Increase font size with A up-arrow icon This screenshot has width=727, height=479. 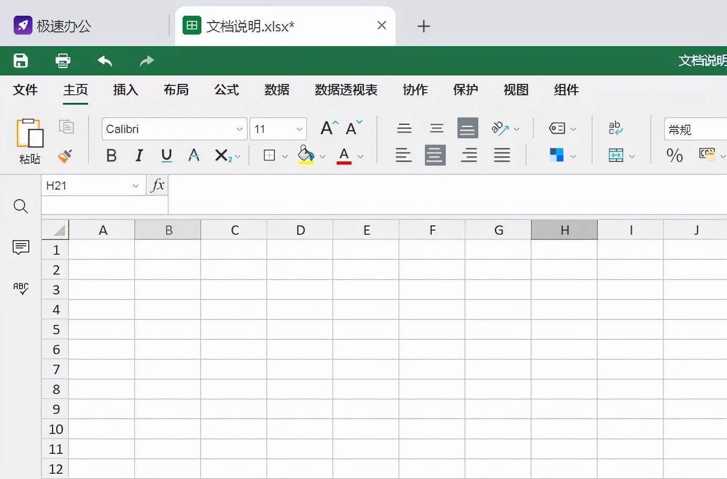[329, 128]
